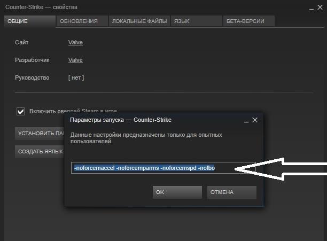The width and height of the screenshot is (327, 241).
Task: Click ОТМЕНА to cancel launch options
Action: click(232, 192)
